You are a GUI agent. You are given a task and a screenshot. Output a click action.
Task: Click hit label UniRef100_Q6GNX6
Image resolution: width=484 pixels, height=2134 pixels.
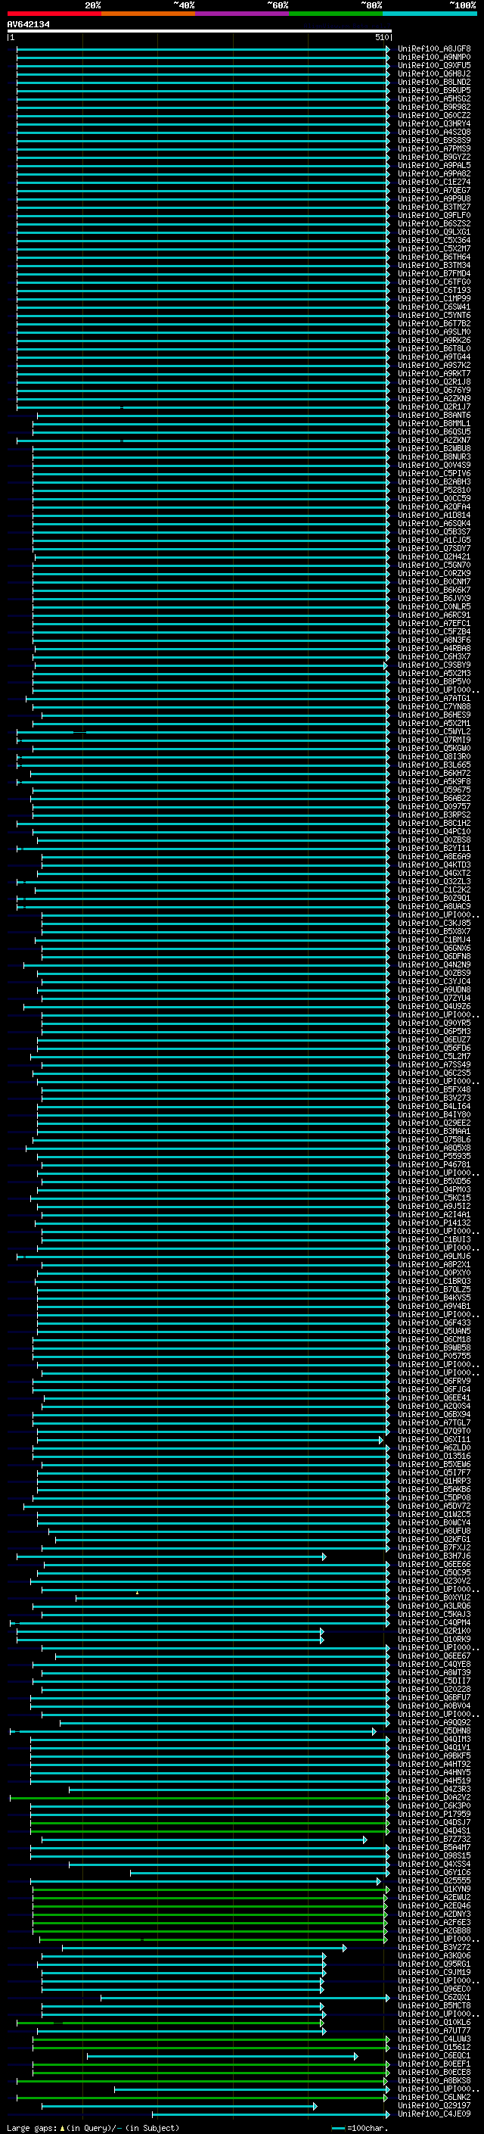[x=433, y=948]
